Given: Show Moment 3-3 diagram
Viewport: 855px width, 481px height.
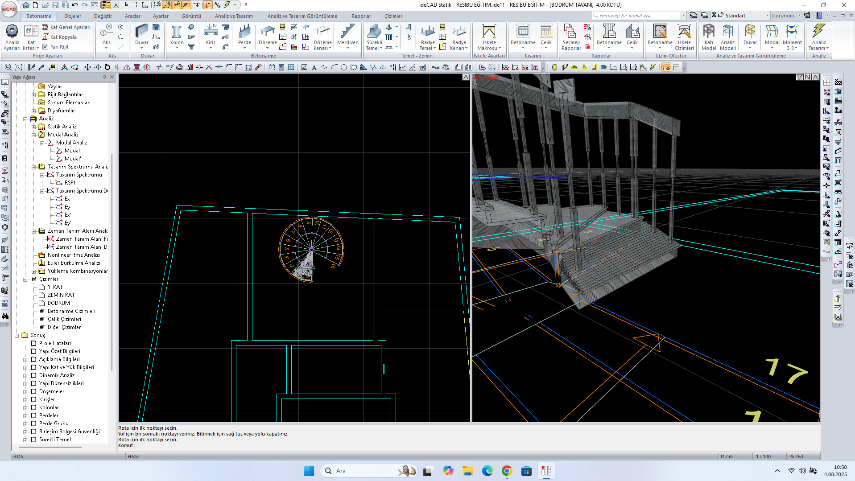Looking at the screenshot, I should pyautogui.click(x=792, y=37).
